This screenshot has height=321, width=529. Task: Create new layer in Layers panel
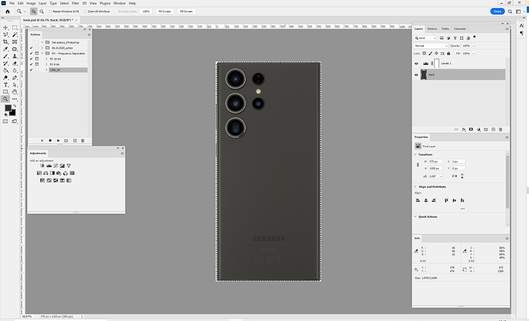tap(493, 129)
